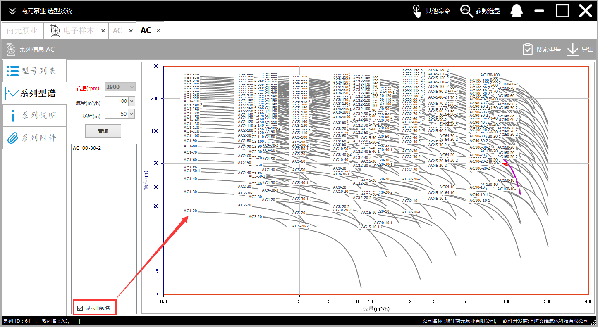Open the 系列说明 side tab
The height and width of the screenshot is (327, 598).
tap(34, 116)
